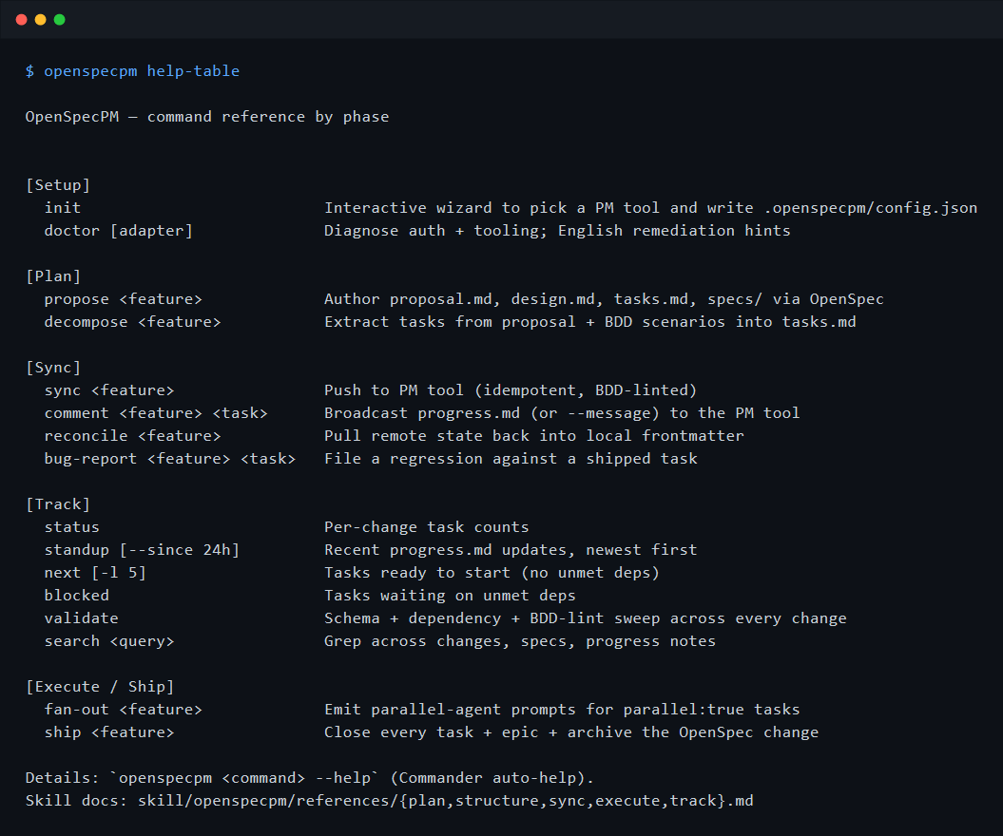Screen dimensions: 1003x836
Task: Click the 'propose <feature>' command
Action: pyautogui.click(x=123, y=299)
